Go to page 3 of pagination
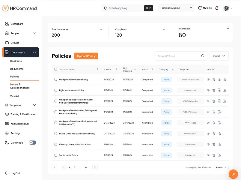This screenshot has height=180, width=241. (75, 167)
